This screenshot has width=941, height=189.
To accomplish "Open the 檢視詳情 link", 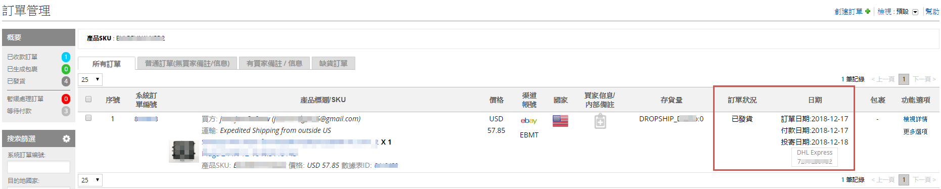I will (915, 119).
